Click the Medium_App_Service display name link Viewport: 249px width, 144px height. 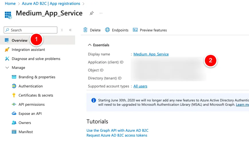[151, 54]
